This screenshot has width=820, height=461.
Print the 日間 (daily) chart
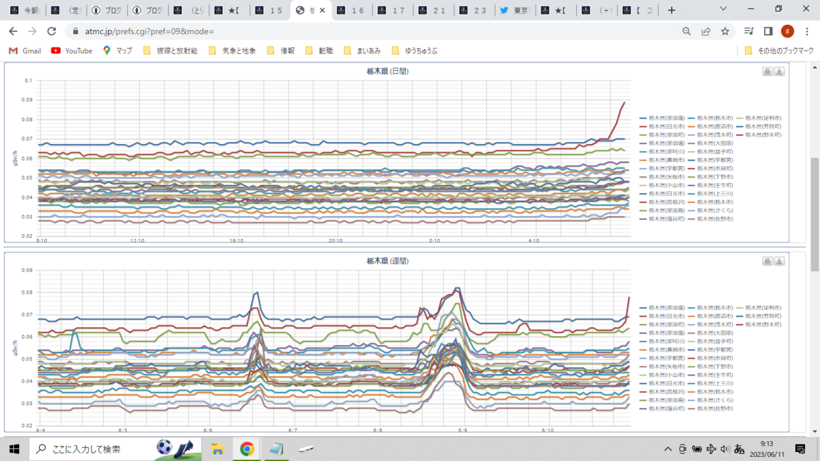(767, 72)
